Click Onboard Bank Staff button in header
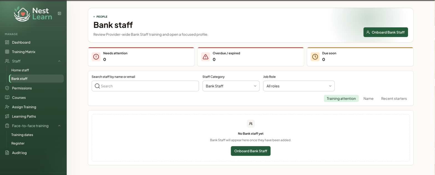The height and width of the screenshot is (175, 435). point(386,32)
